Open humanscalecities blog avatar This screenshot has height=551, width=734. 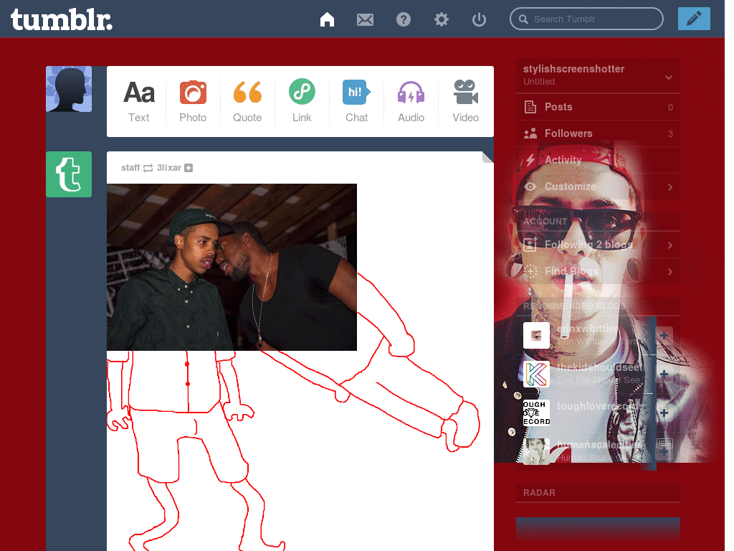pyautogui.click(x=536, y=452)
